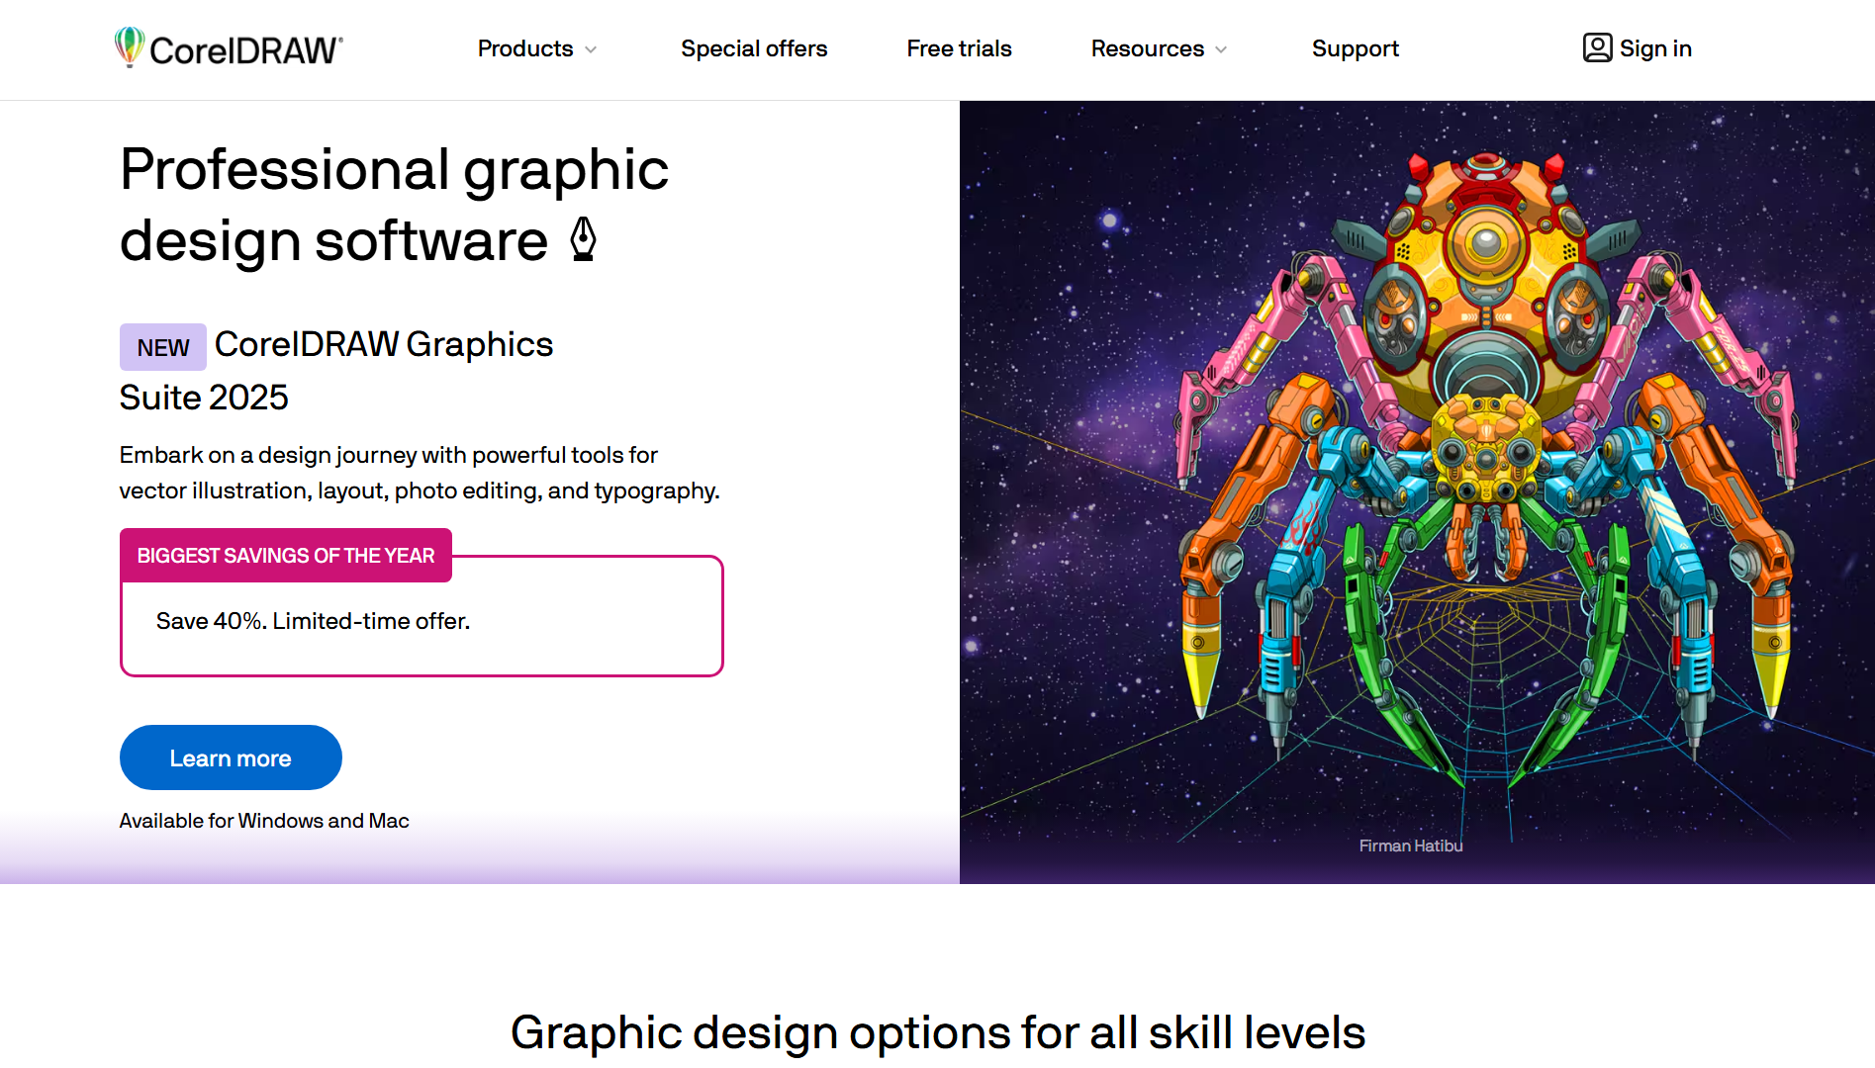Click the Firman Hatibu artist credit
Image resolution: width=1875 pixels, height=1068 pixels.
click(1410, 845)
